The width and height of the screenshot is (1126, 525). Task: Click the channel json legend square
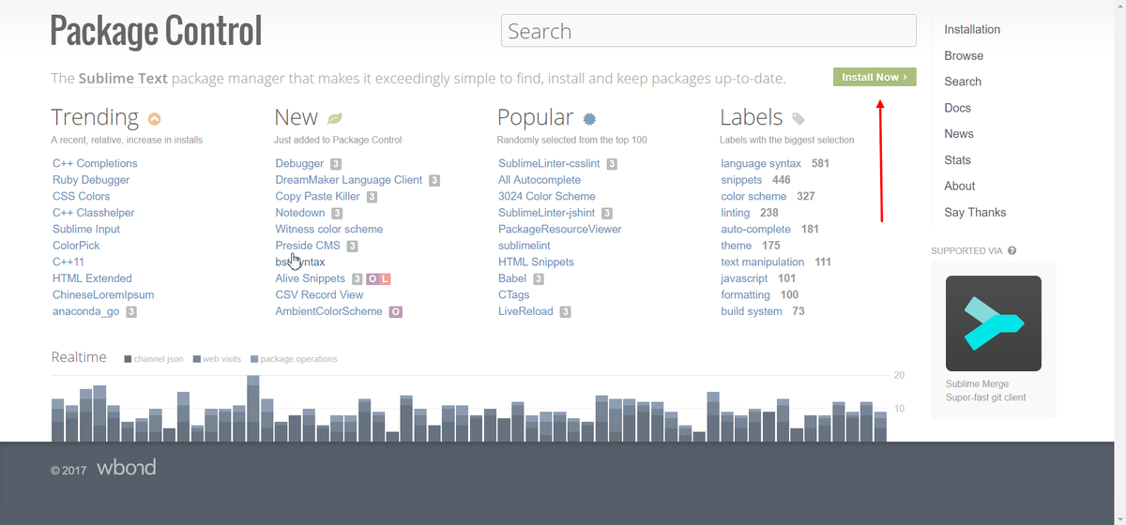coord(128,359)
